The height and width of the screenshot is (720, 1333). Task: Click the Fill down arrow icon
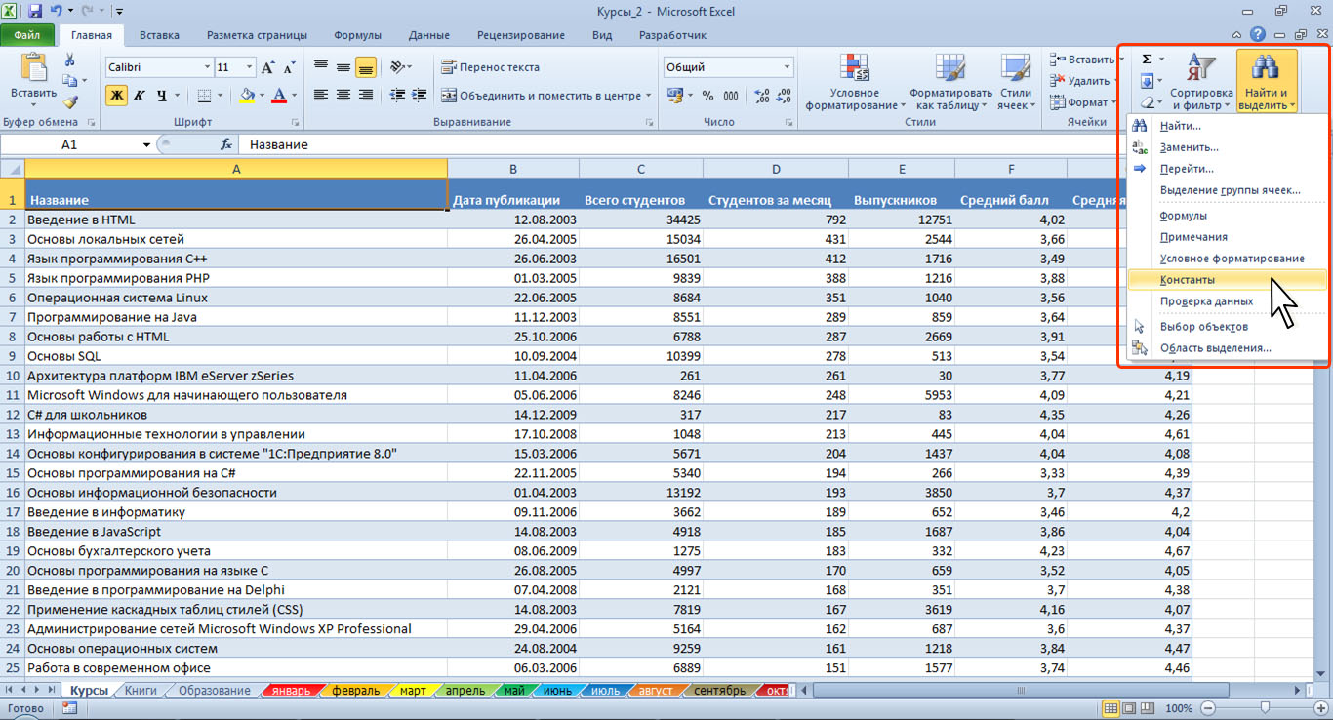[x=1148, y=81]
